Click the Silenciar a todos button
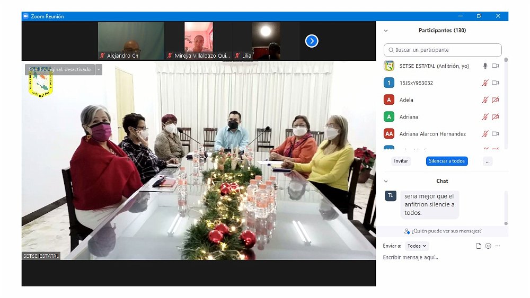The width and height of the screenshot is (530, 298). 447,161
